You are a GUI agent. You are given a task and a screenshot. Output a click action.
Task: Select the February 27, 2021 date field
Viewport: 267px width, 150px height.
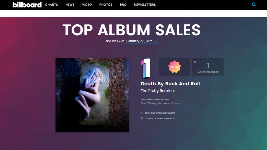tap(141, 41)
